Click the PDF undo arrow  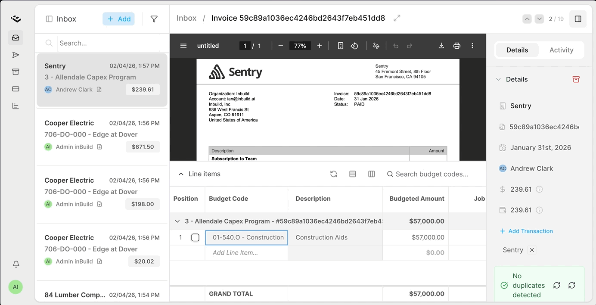396,46
